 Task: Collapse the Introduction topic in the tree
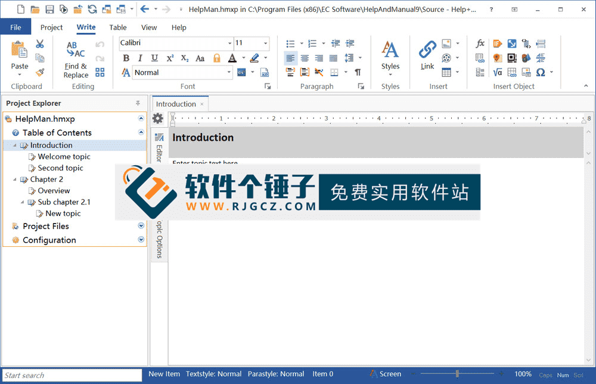13,145
